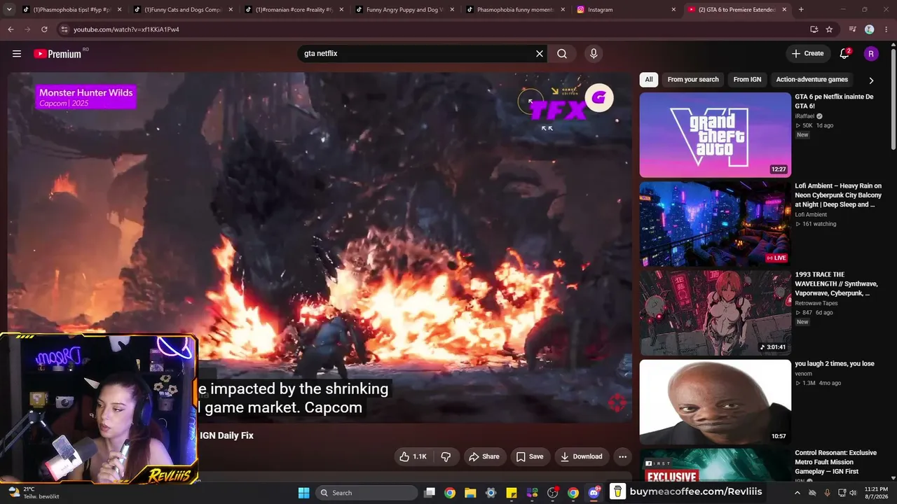Select the From IGN chip
This screenshot has width=897, height=504.
pyautogui.click(x=747, y=80)
